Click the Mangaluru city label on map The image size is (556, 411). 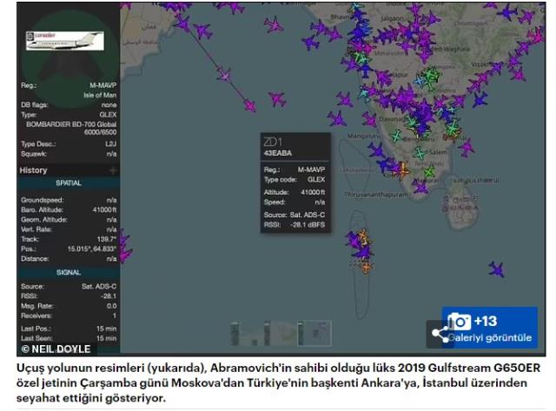coord(366,136)
